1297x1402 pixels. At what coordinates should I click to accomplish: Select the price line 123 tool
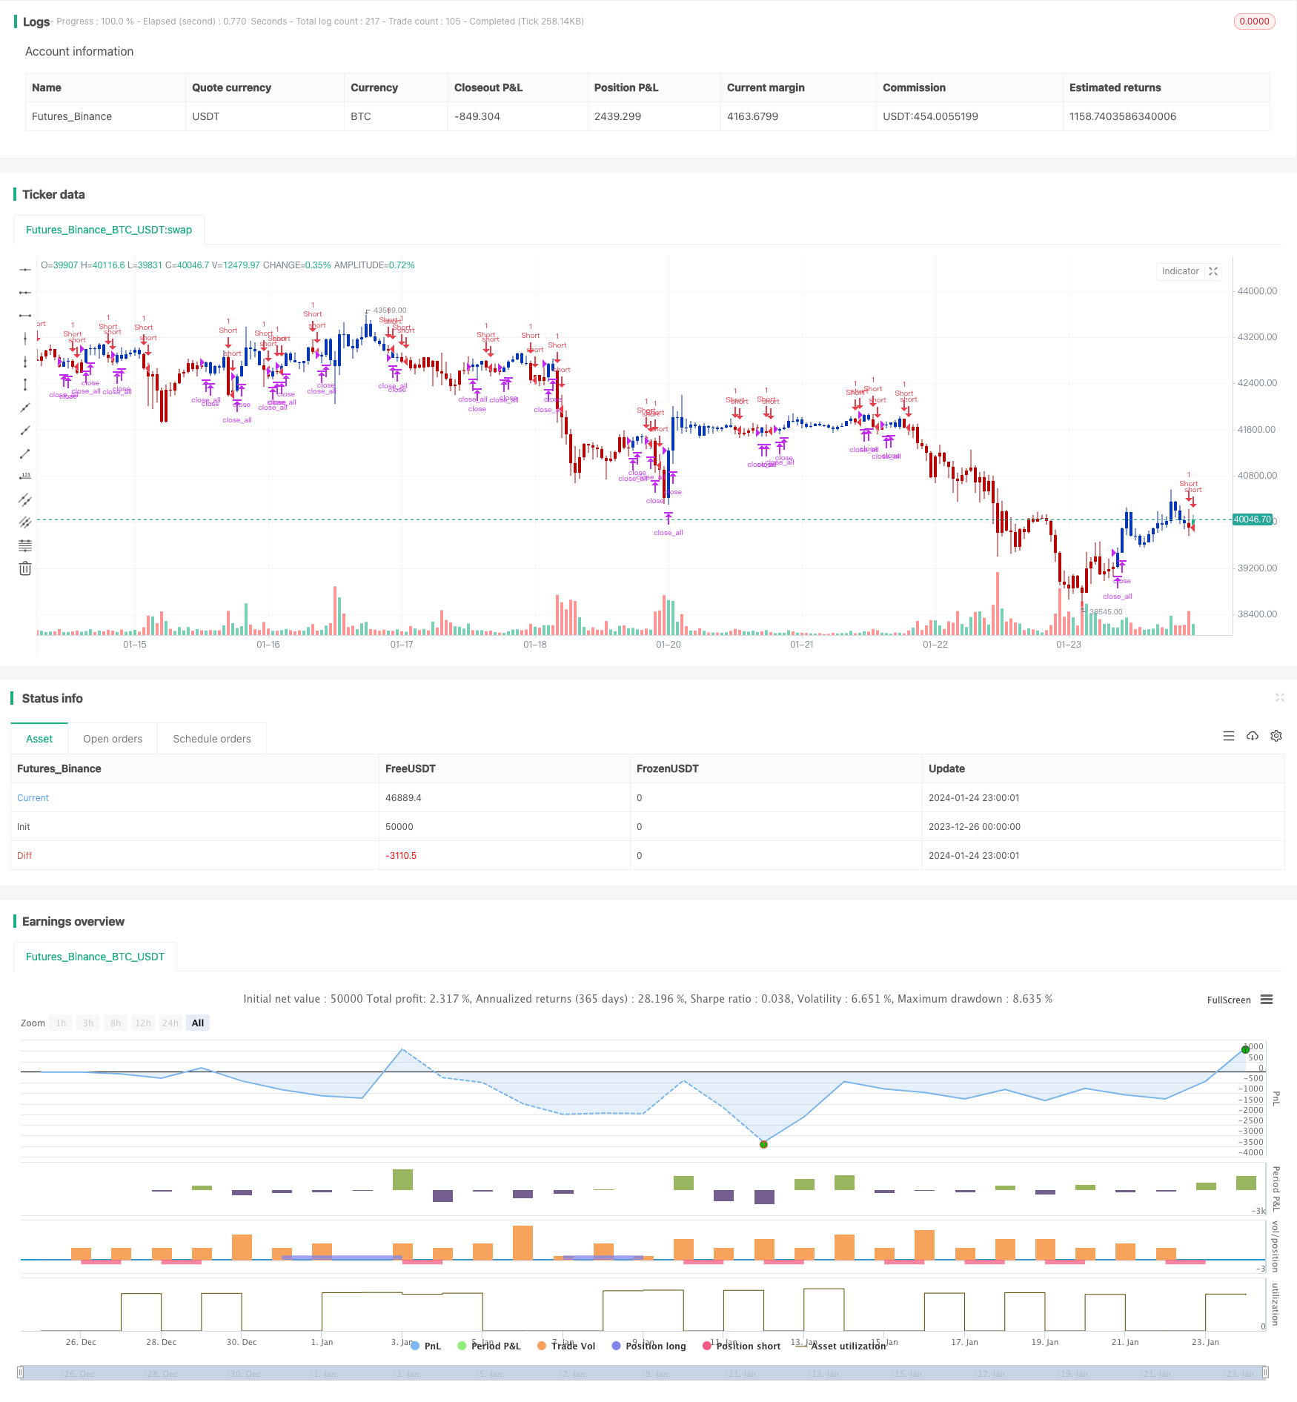coord(25,476)
